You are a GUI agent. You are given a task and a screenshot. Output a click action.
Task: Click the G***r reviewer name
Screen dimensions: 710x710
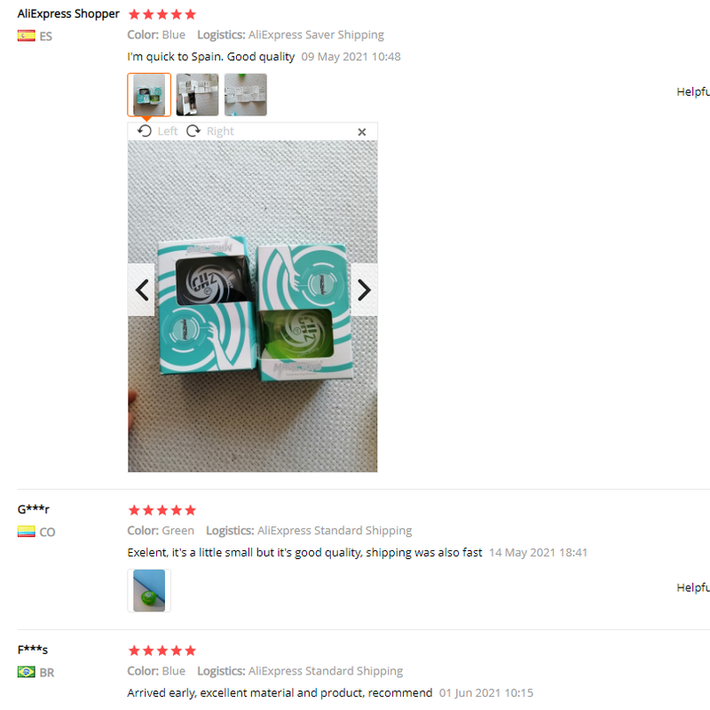(34, 509)
